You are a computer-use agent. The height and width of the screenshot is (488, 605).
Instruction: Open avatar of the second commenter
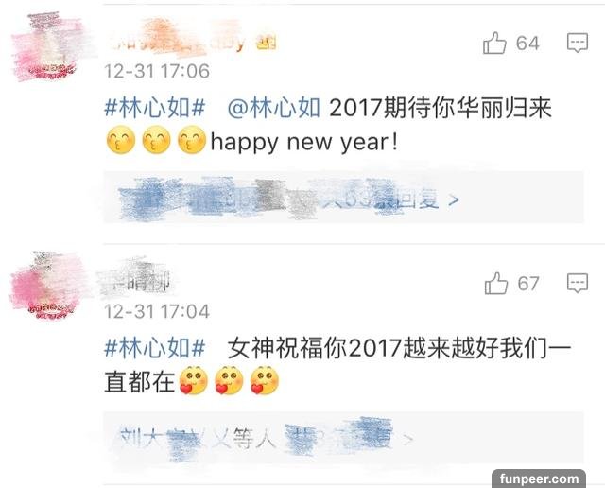(x=47, y=285)
